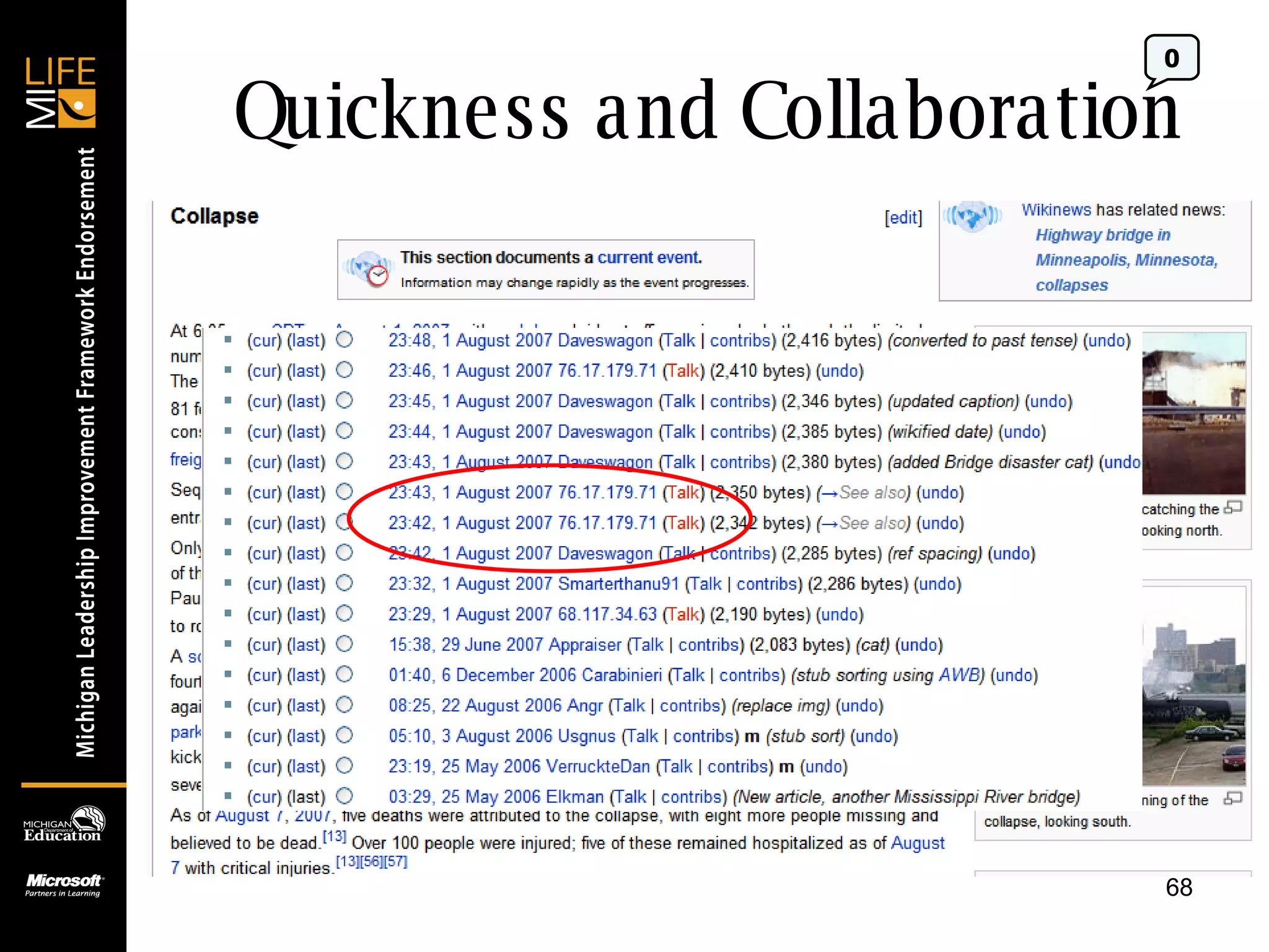
Task: Select the radio button for 23:45 revision
Action: click(345, 400)
